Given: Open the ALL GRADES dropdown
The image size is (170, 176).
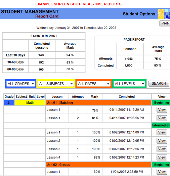Looking at the screenshot, I should (x=20, y=84).
